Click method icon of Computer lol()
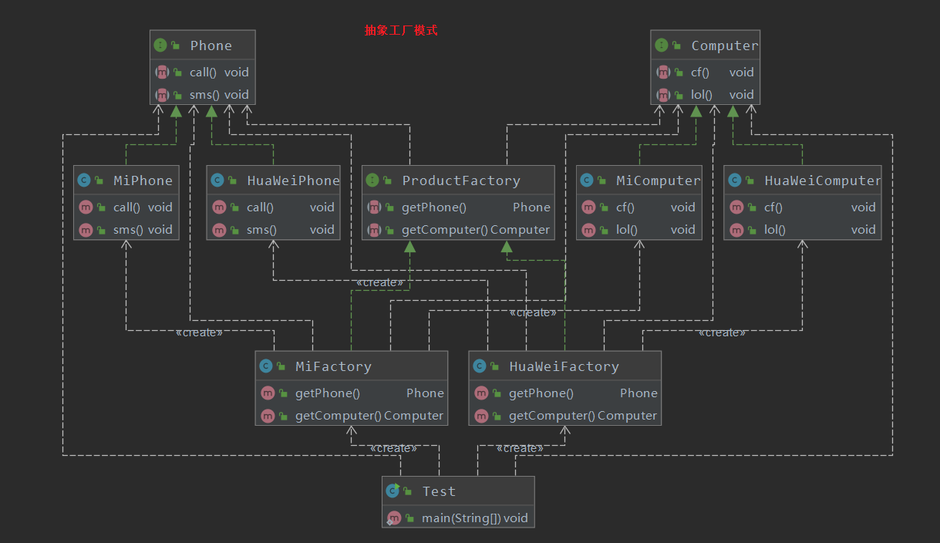Image resolution: width=940 pixels, height=543 pixels. [663, 95]
